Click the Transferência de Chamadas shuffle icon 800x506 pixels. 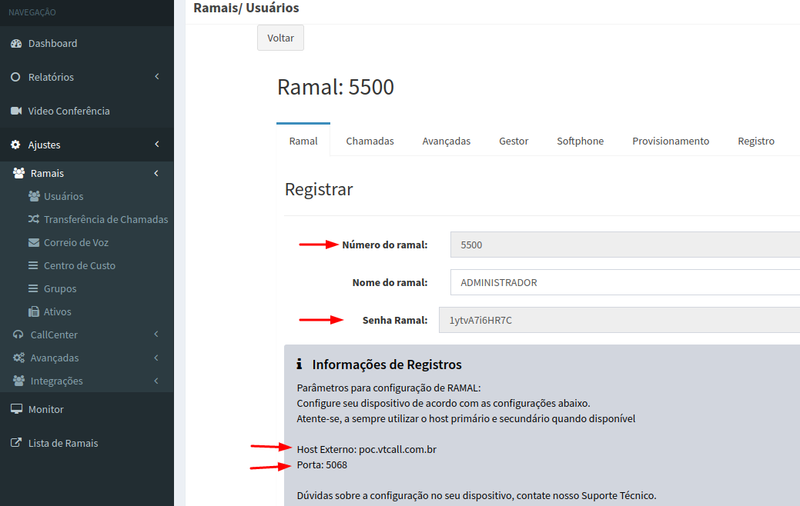point(33,219)
